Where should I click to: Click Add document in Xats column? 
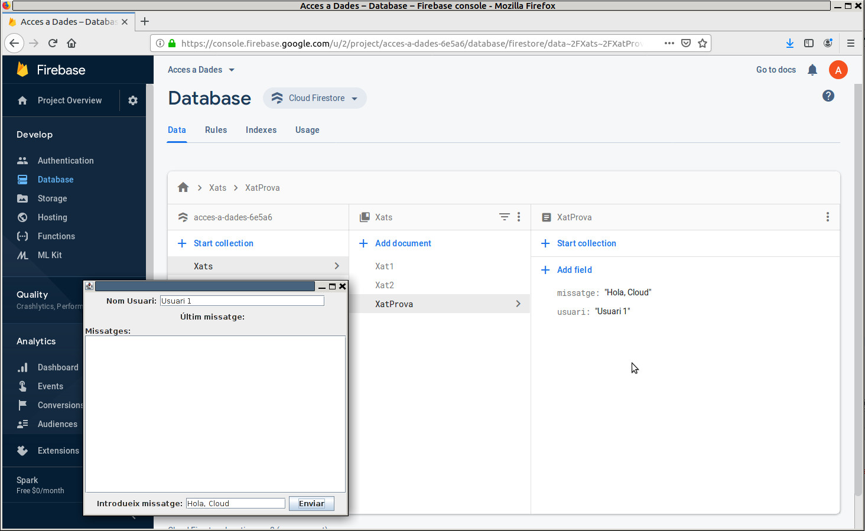[402, 243]
